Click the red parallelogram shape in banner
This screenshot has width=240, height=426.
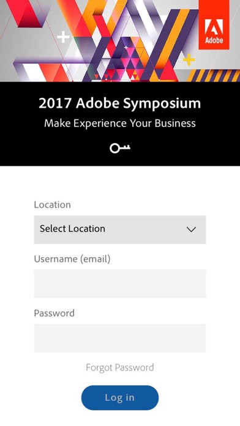(x=27, y=13)
